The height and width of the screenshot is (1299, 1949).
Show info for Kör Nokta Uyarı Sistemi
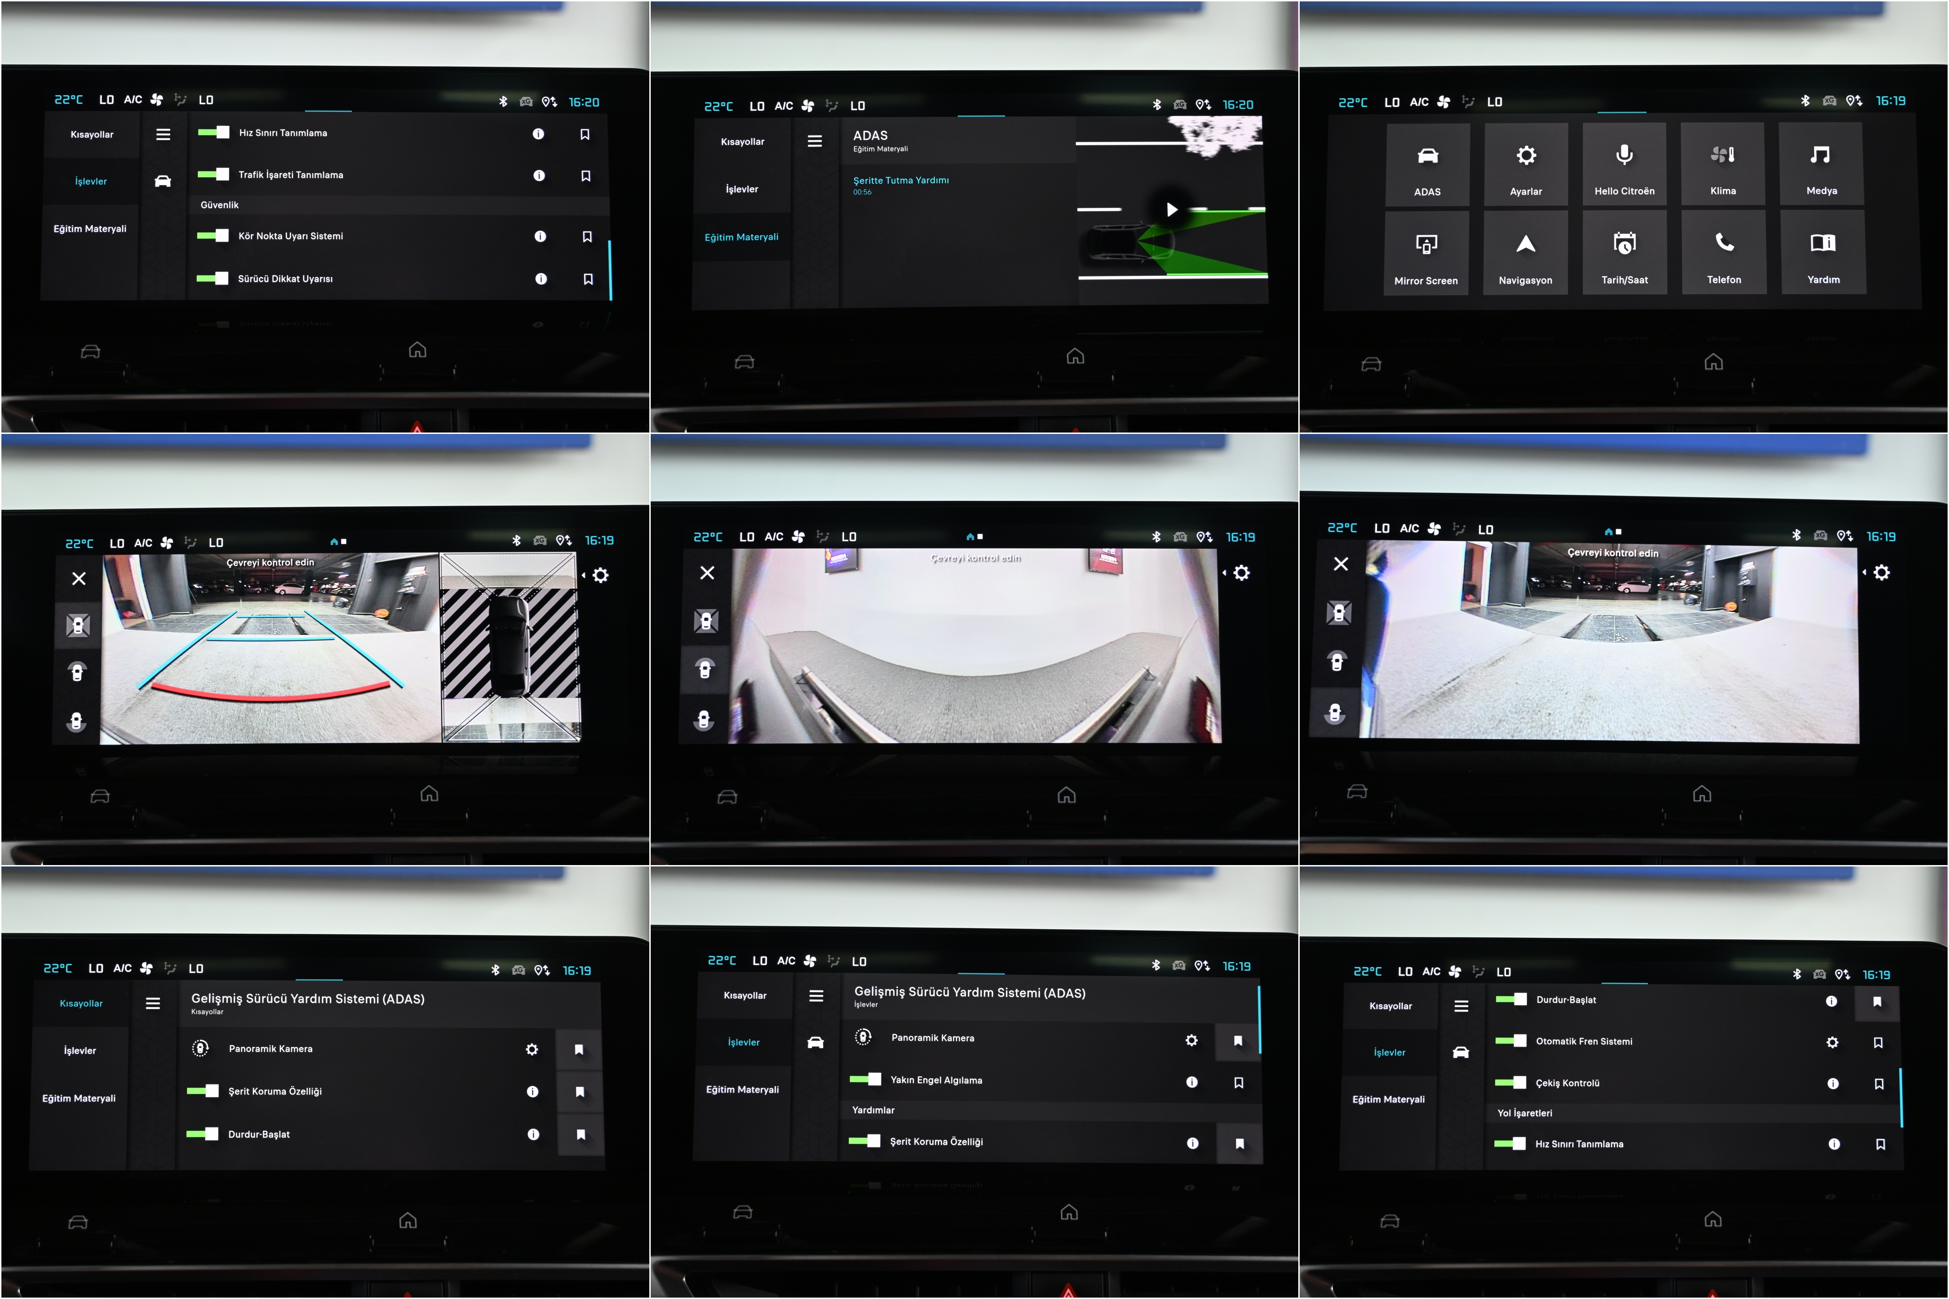pos(540,236)
